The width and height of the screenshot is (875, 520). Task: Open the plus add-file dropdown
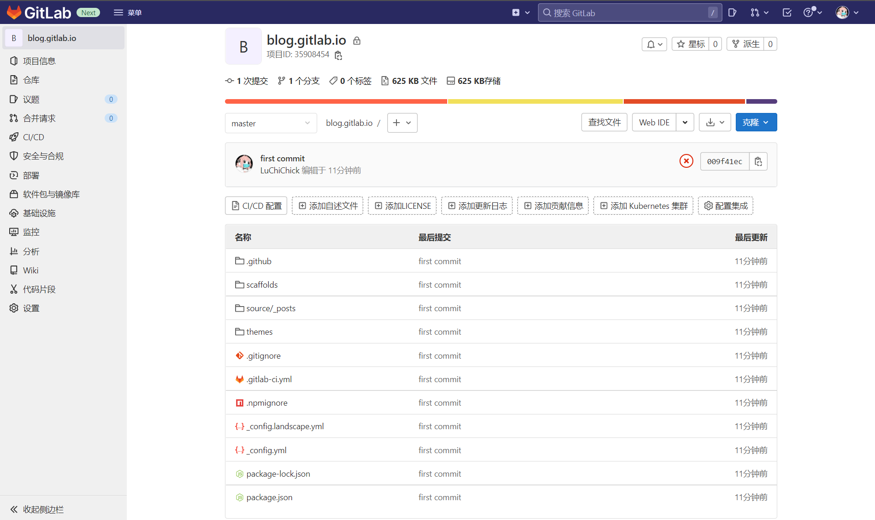click(x=402, y=123)
